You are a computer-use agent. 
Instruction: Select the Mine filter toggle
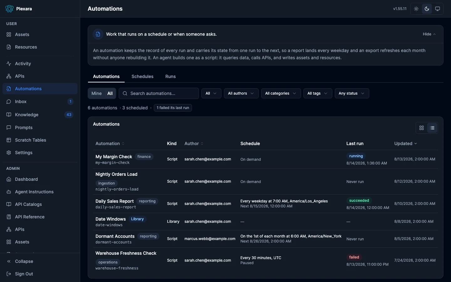pos(96,93)
